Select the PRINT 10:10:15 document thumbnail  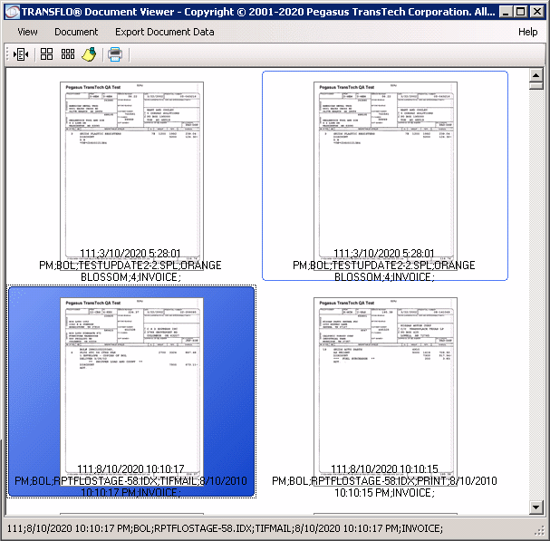(x=385, y=392)
